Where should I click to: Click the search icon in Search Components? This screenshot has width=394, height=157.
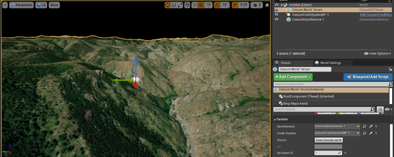tap(390, 84)
